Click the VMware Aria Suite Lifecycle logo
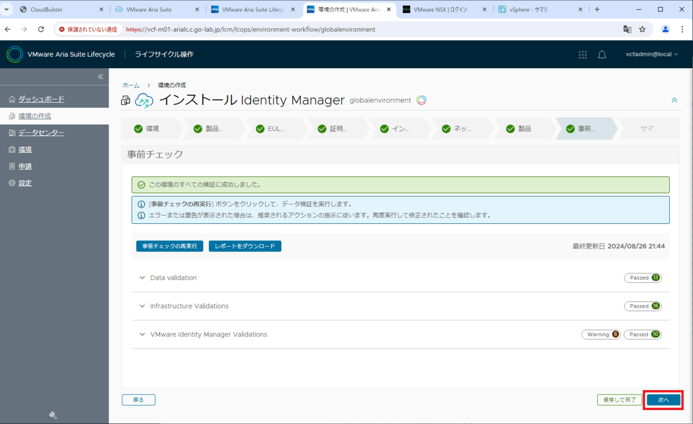Viewport: 693px width, 424px height. 14,54
